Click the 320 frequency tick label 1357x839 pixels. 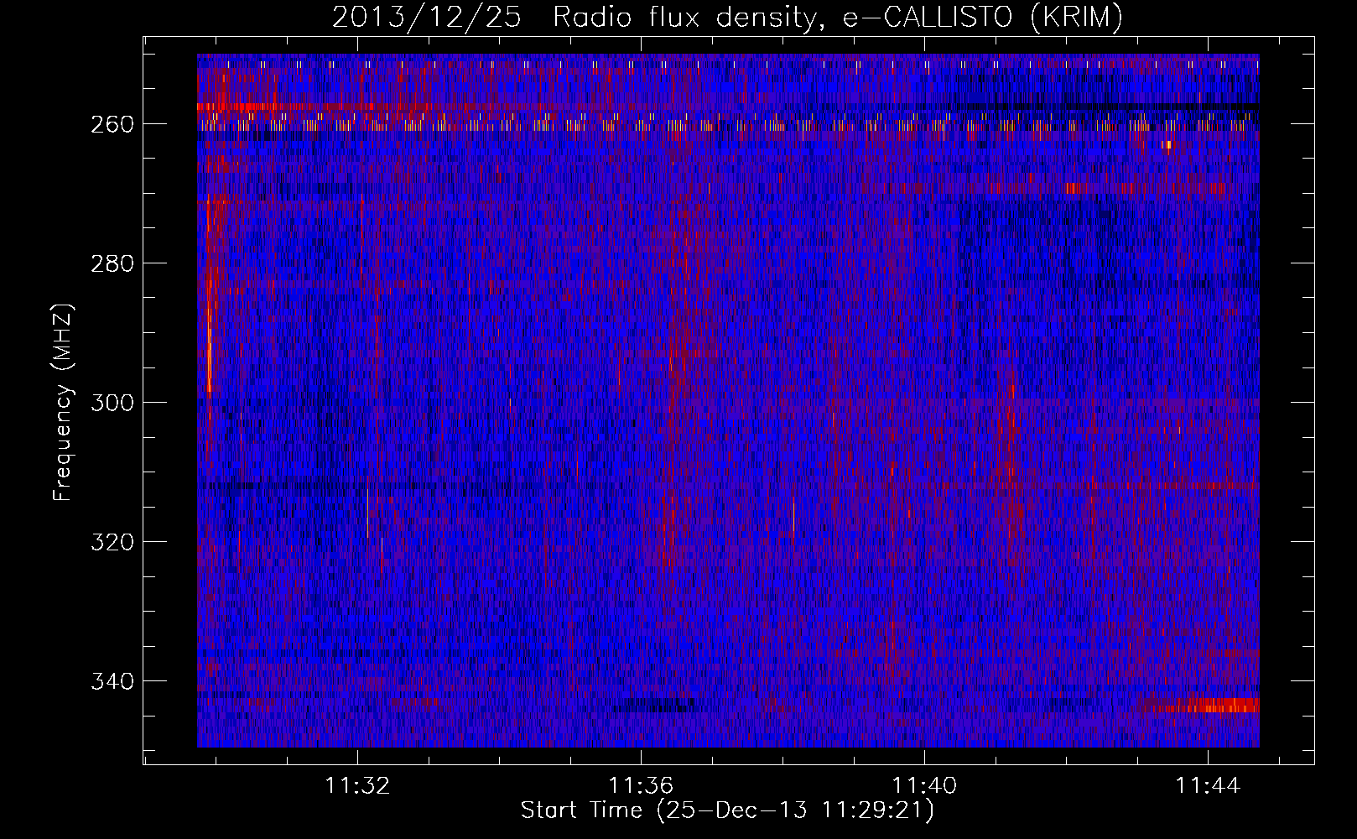pos(112,542)
